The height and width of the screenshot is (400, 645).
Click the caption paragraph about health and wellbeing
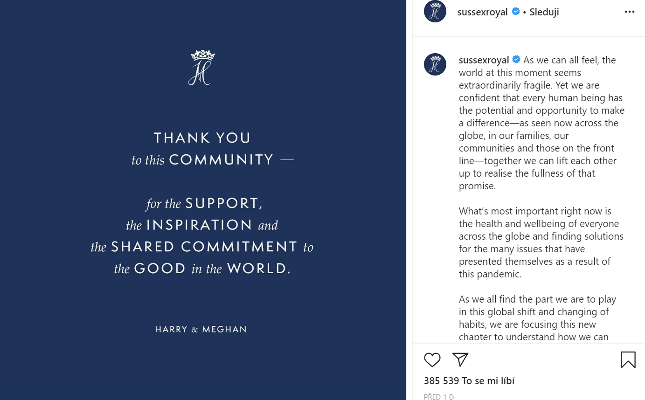coord(541,242)
